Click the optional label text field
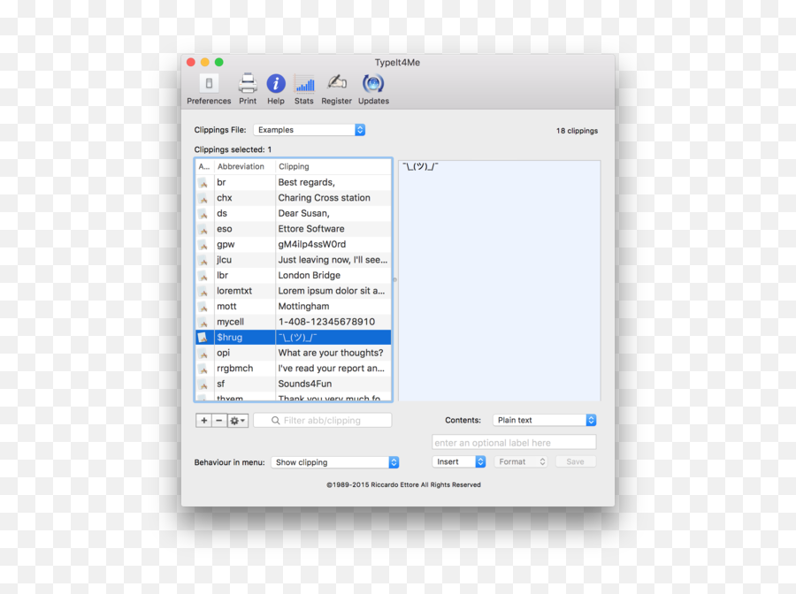This screenshot has height=594, width=796. [514, 442]
